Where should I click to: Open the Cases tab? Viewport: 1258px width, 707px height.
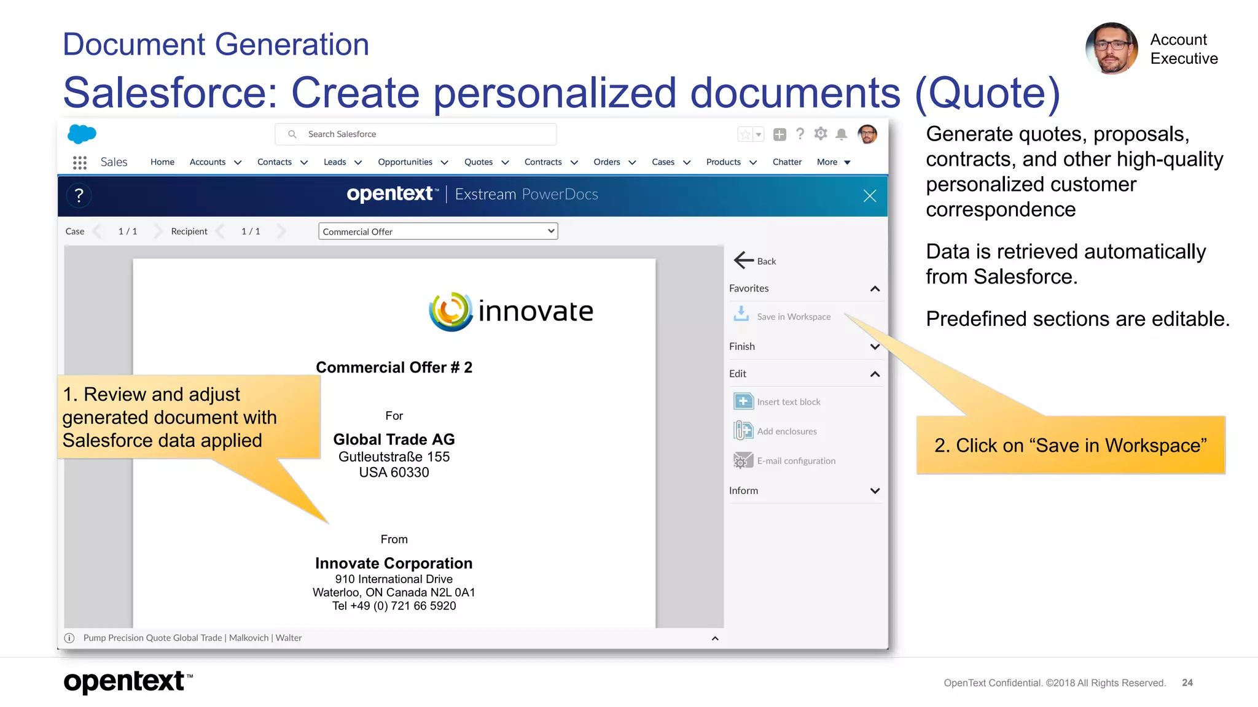663,162
